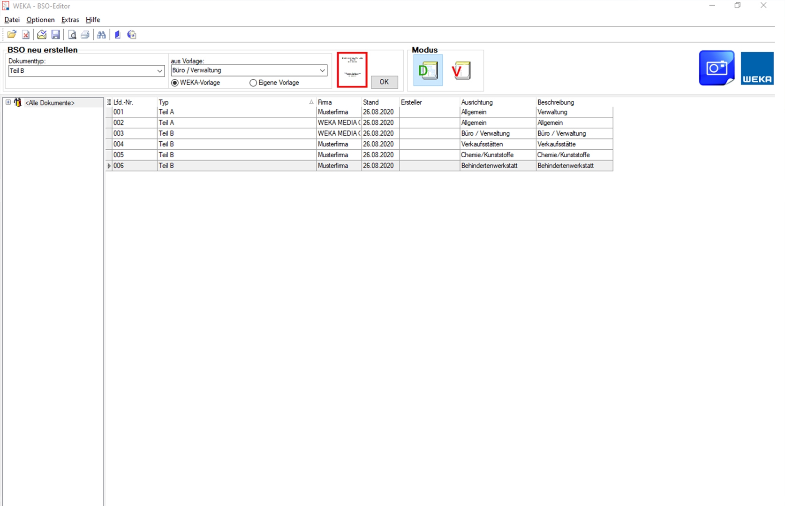
Task: Click the print preview magnifier icon
Action: tap(72, 35)
